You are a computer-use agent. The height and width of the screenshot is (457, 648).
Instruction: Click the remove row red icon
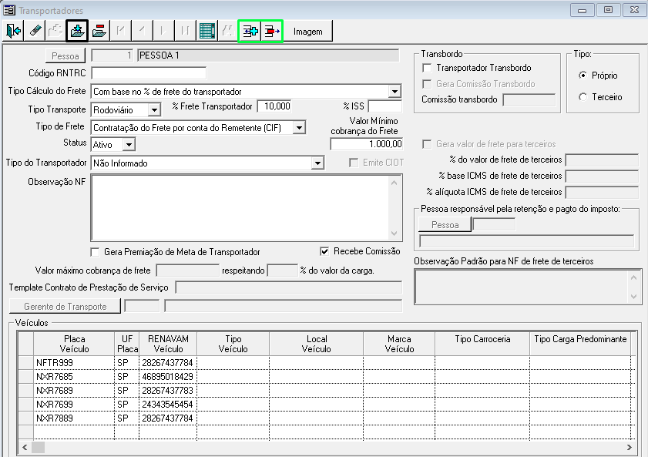pos(271,31)
